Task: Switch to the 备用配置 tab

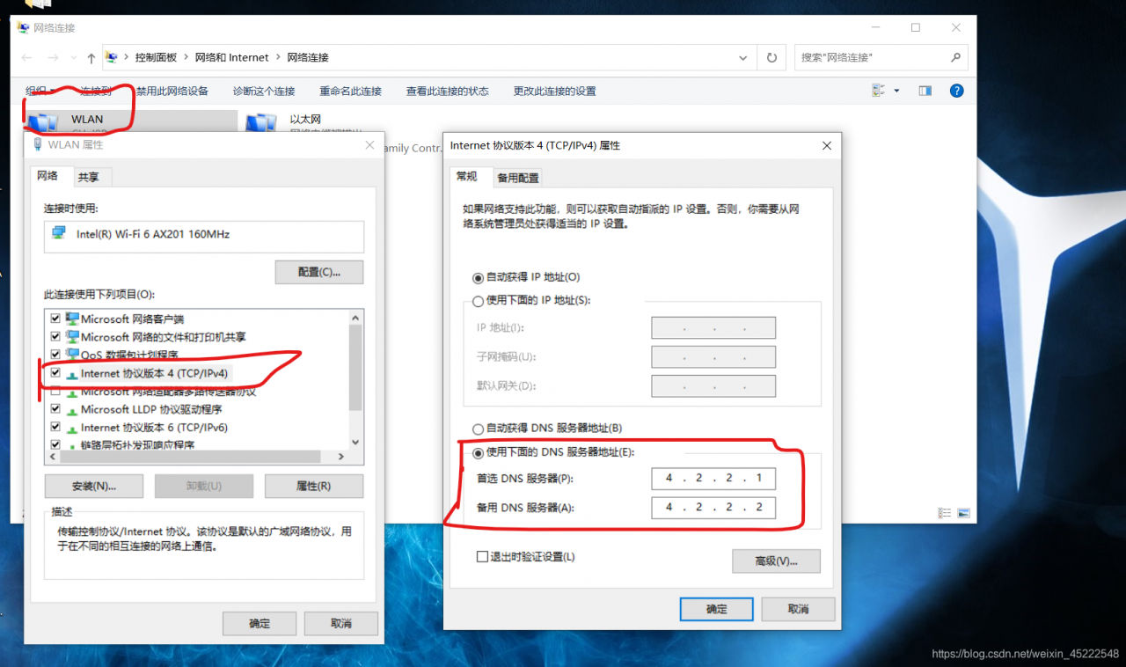Action: coord(518,177)
